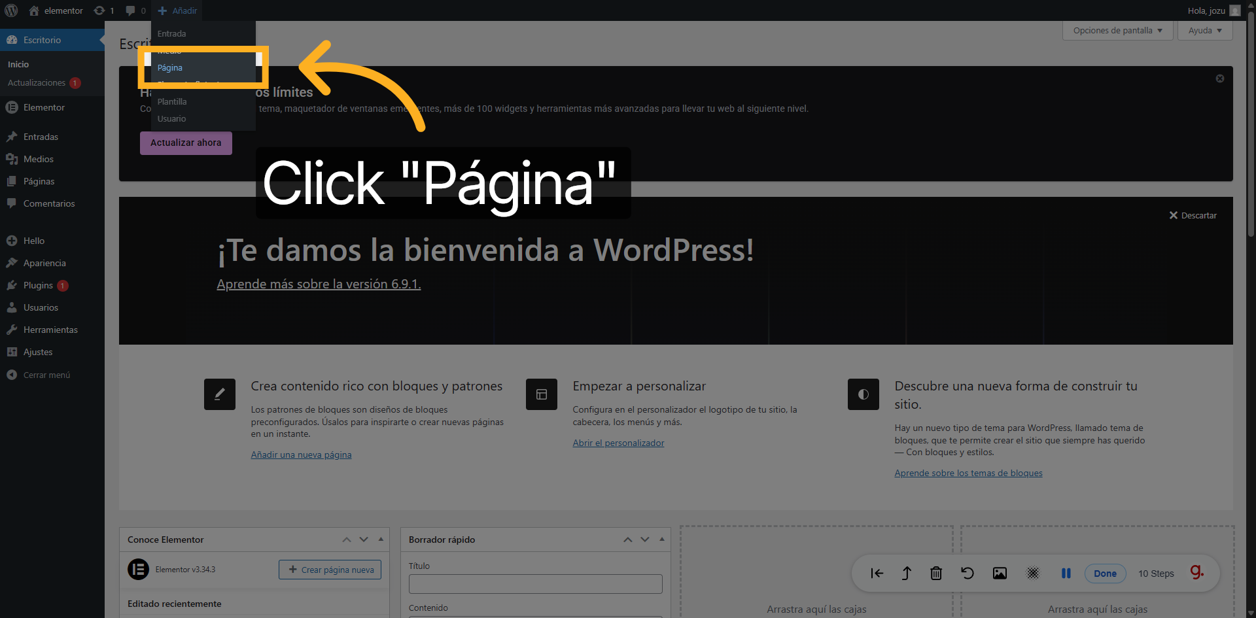Click the trash icon in the capture toolbar

click(936, 573)
